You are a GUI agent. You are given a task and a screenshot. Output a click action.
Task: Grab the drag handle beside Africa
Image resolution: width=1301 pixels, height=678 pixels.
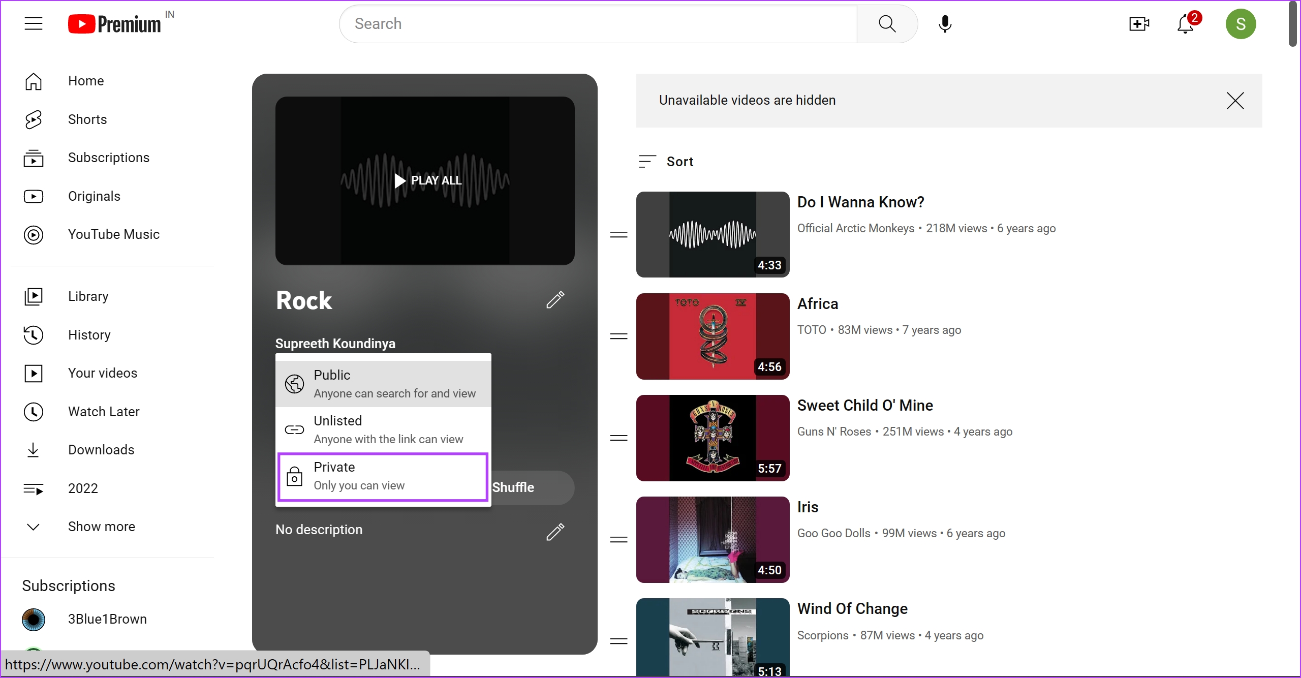point(618,336)
